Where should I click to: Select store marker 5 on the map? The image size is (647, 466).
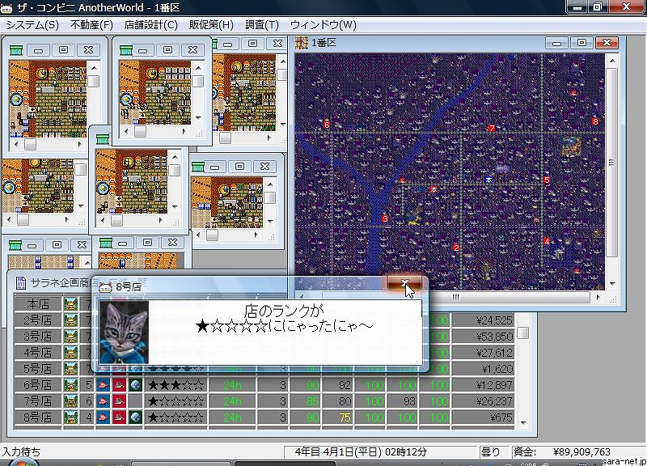pyautogui.click(x=547, y=180)
